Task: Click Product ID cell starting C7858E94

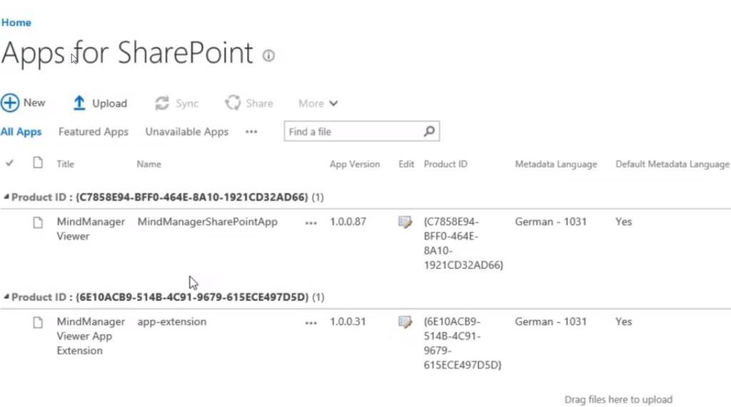Action: tap(463, 243)
